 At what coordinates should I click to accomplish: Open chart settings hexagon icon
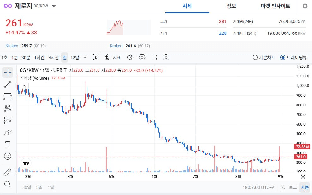tap(142, 57)
